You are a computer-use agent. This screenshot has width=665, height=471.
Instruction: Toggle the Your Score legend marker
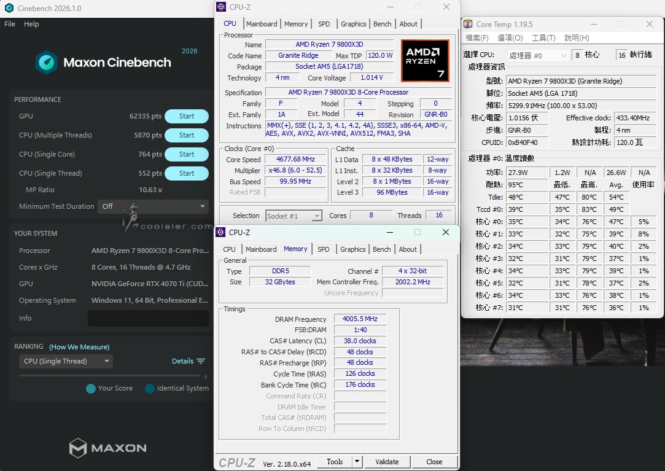point(91,388)
